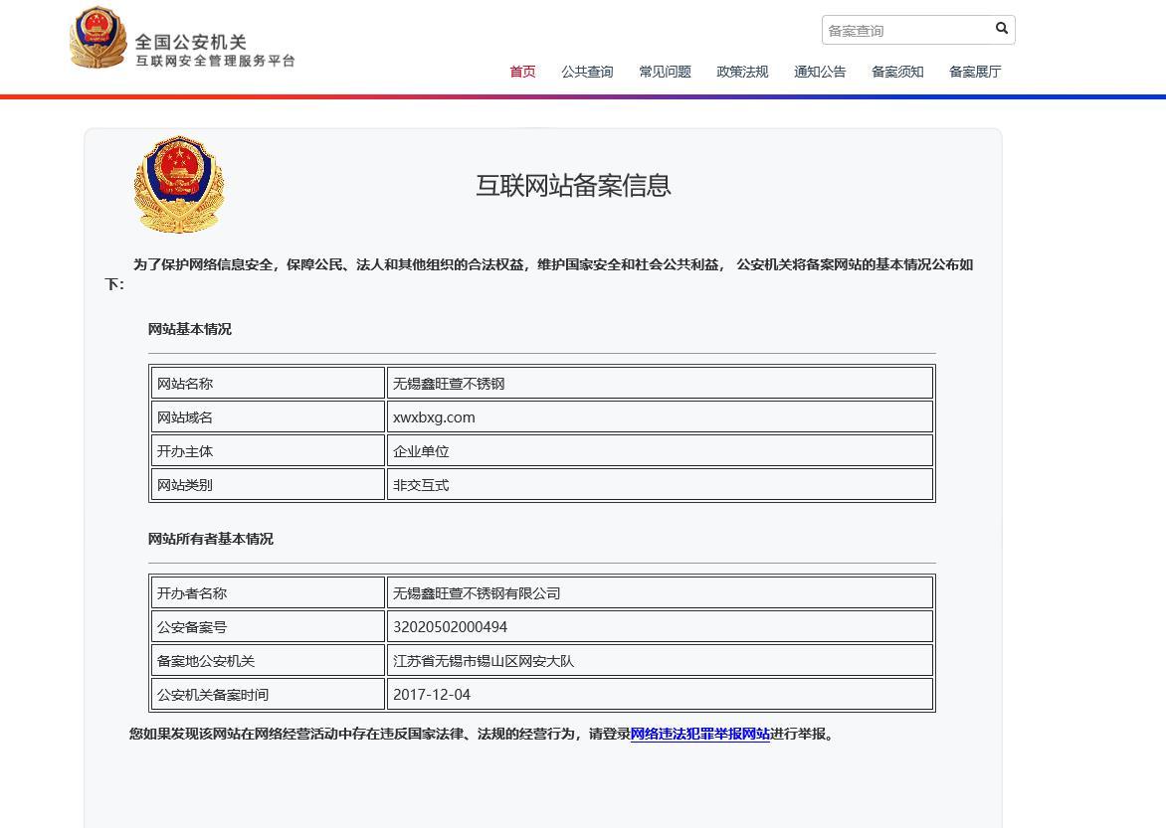
Task: Select the date 2017-12-04
Action: 660,694
